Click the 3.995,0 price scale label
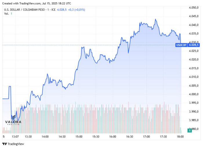The width and height of the screenshot is (203, 148). pos(193,103)
